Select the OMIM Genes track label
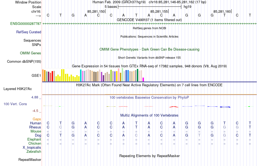The height and width of the screenshot is (166, 257). pos(31,53)
